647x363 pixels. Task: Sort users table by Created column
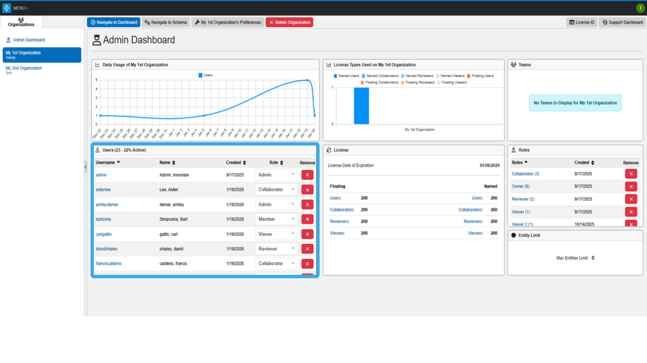pos(236,162)
